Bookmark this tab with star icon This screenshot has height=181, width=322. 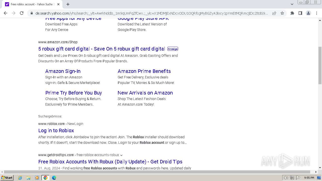tap(282, 13)
